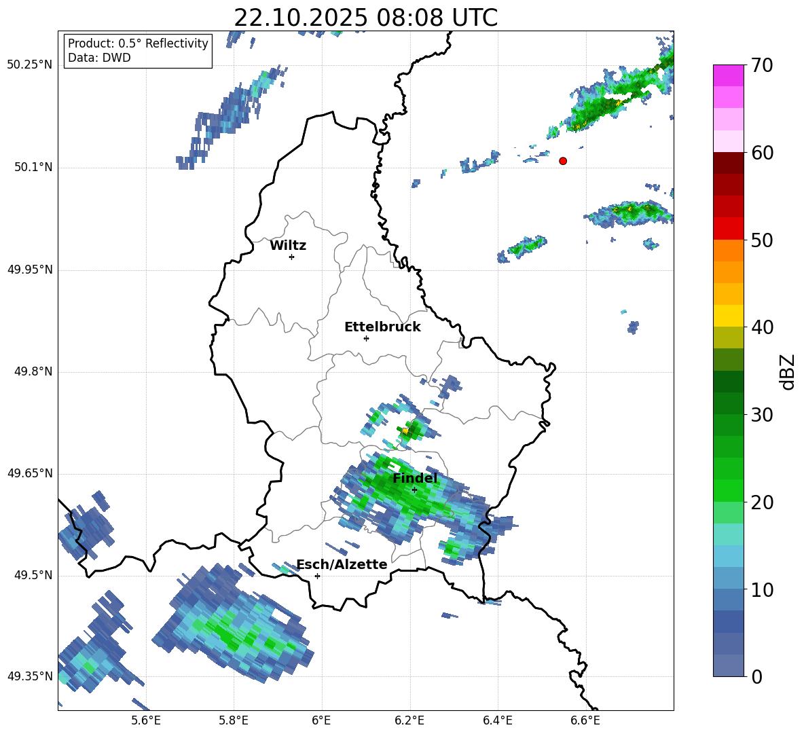Click the Product: 0.5° Reflectivity text
804x734 pixels.
(138, 43)
